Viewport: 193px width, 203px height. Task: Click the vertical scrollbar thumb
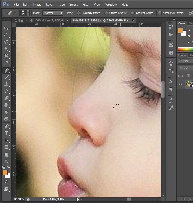click(x=163, y=89)
